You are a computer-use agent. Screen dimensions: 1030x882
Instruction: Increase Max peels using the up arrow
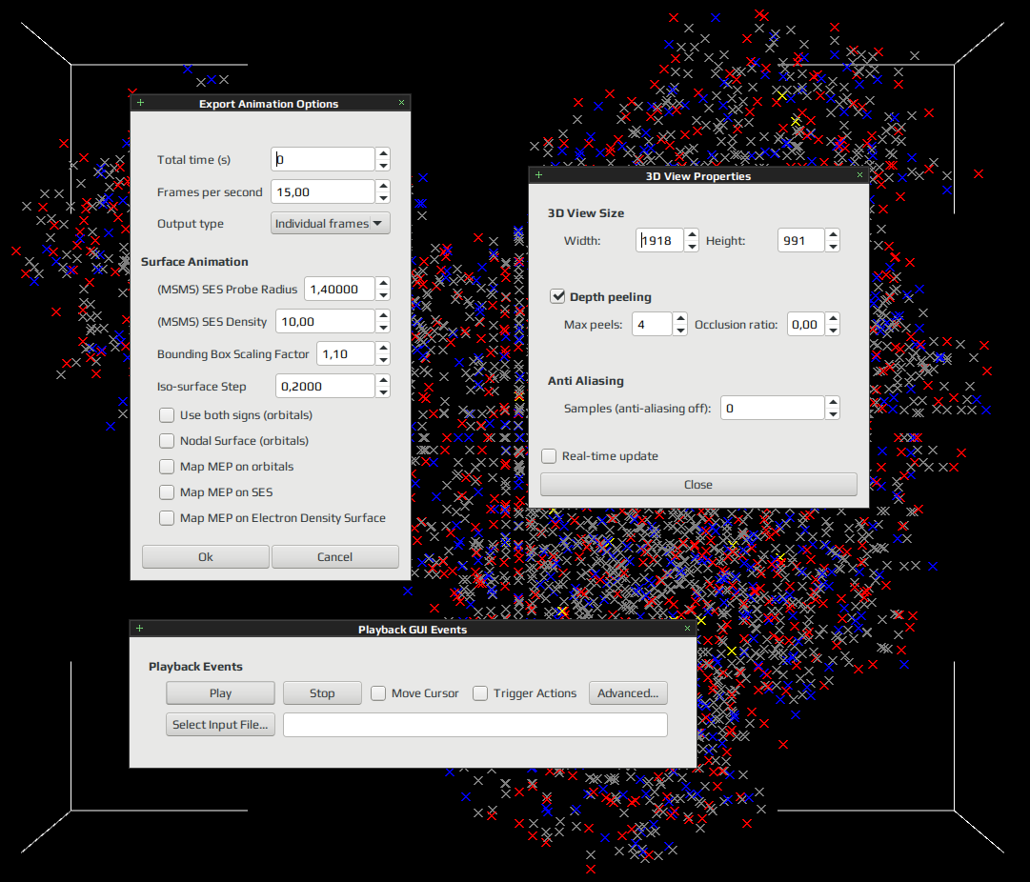click(680, 318)
